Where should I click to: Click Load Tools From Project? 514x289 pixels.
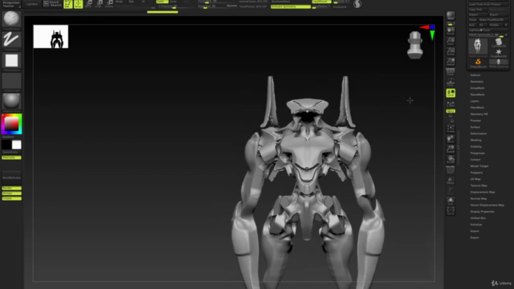pyautogui.click(x=488, y=4)
